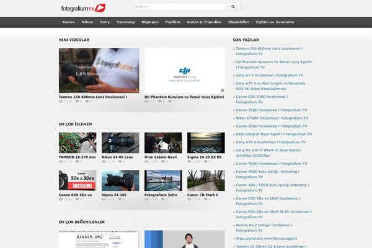Click likes heart icon under Tamron 150-600mm video
Viewport: 372px width, 248px height.
pyautogui.click(x=87, y=101)
